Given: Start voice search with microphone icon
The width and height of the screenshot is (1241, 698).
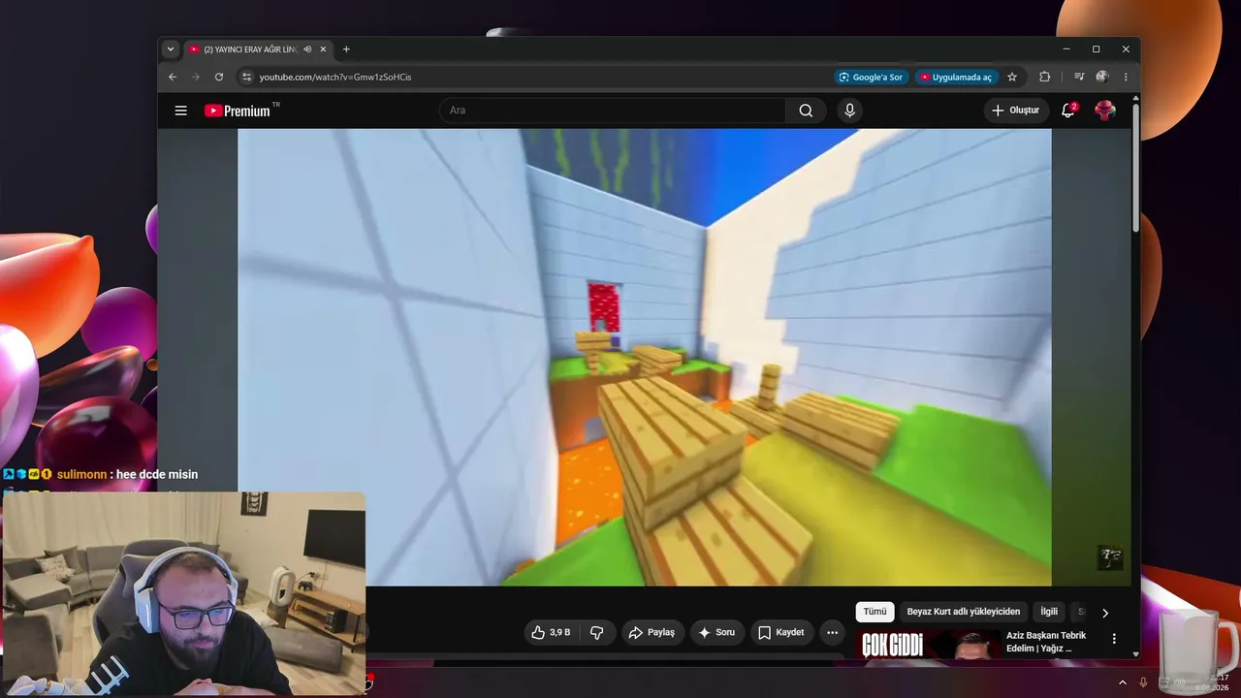Looking at the screenshot, I should point(849,111).
